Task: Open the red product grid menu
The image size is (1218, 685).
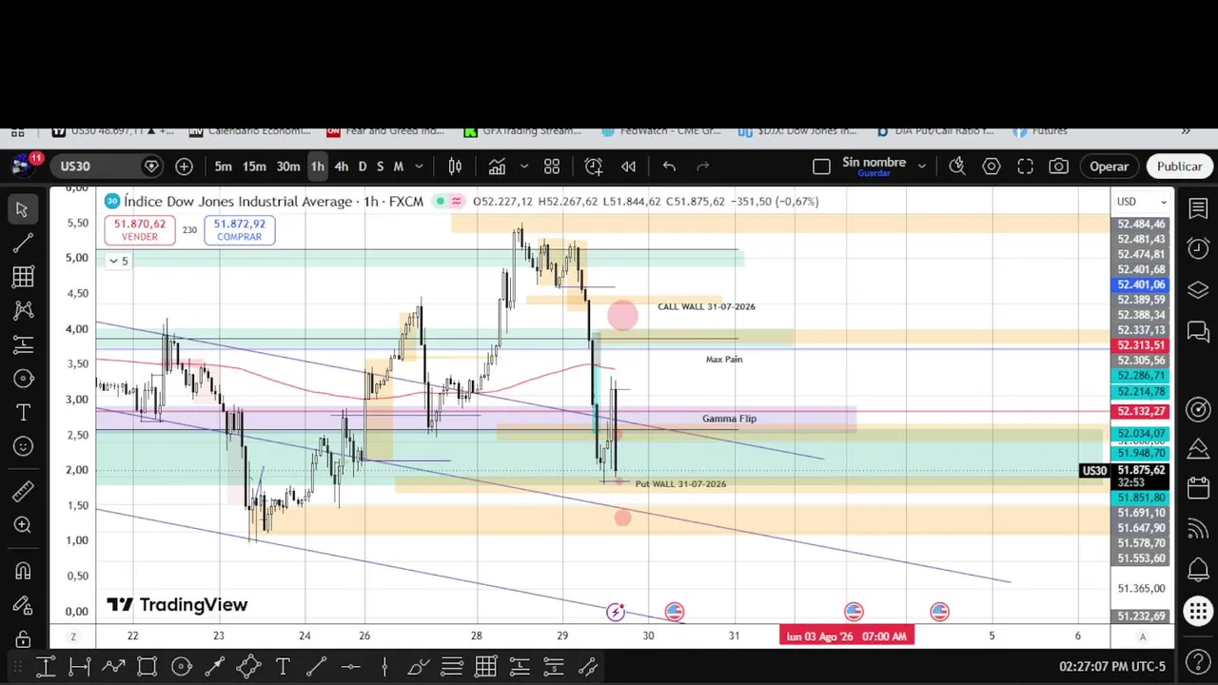Action: click(x=1198, y=611)
